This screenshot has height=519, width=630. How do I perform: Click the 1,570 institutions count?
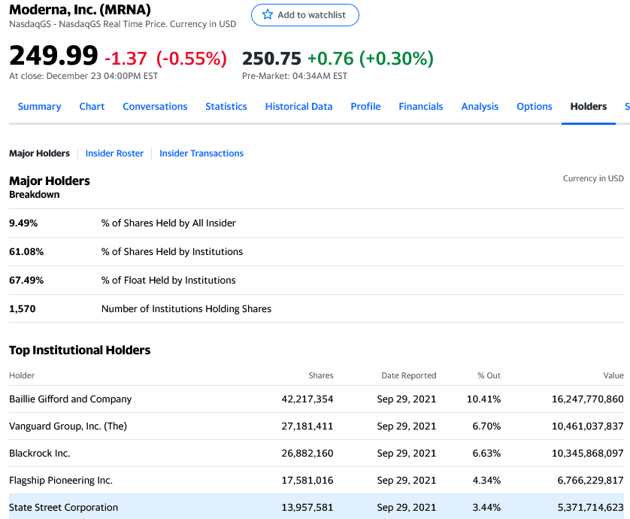[x=23, y=308]
